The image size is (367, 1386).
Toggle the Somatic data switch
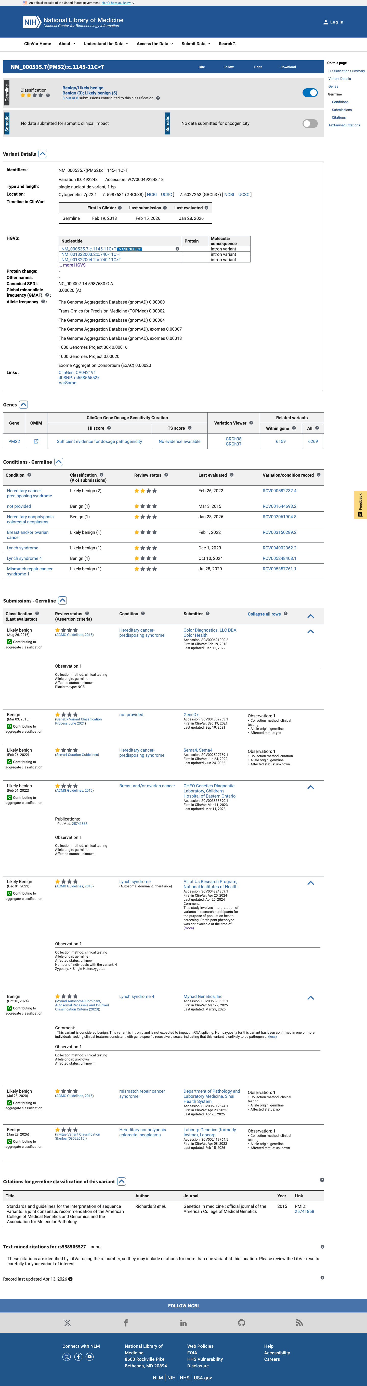pyautogui.click(x=310, y=123)
